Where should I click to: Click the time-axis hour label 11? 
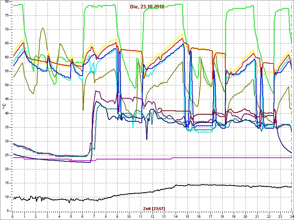(x=141, y=216)
